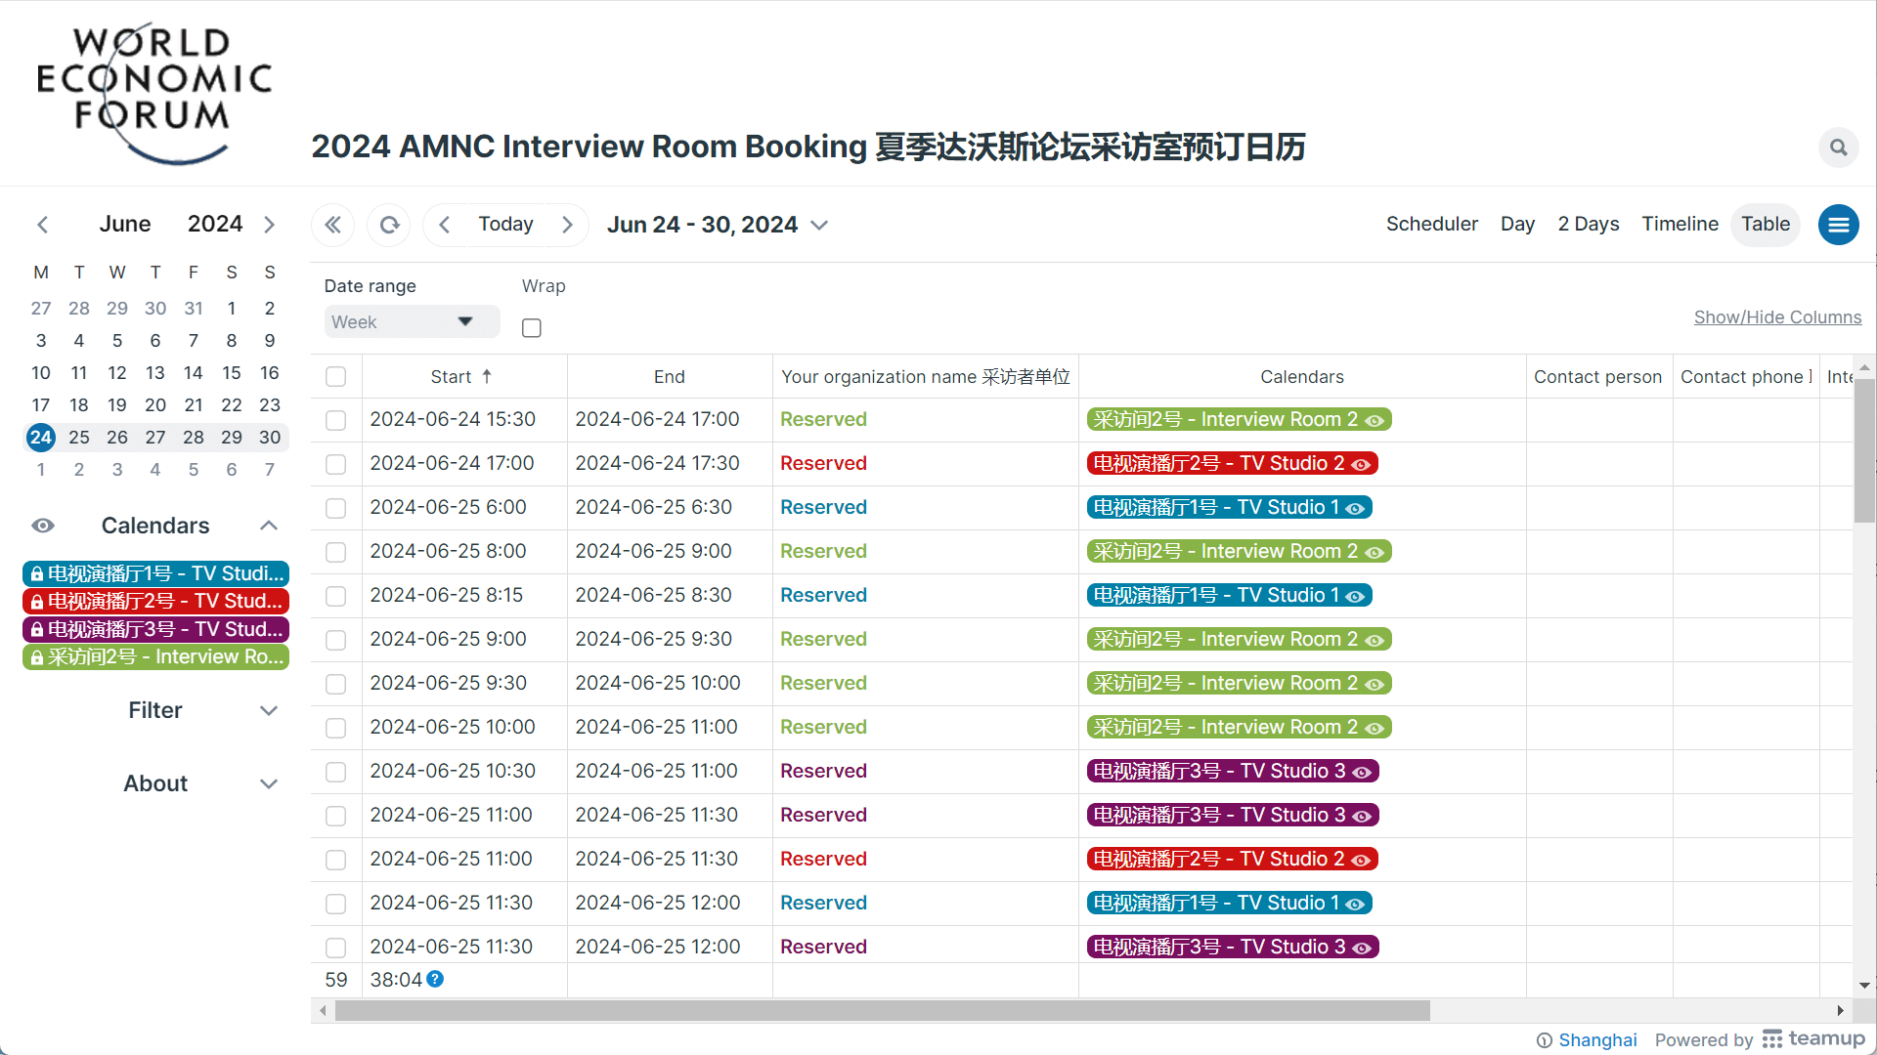The image size is (1877, 1055).
Task: Open the blue hamburger menu button
Action: [1838, 225]
